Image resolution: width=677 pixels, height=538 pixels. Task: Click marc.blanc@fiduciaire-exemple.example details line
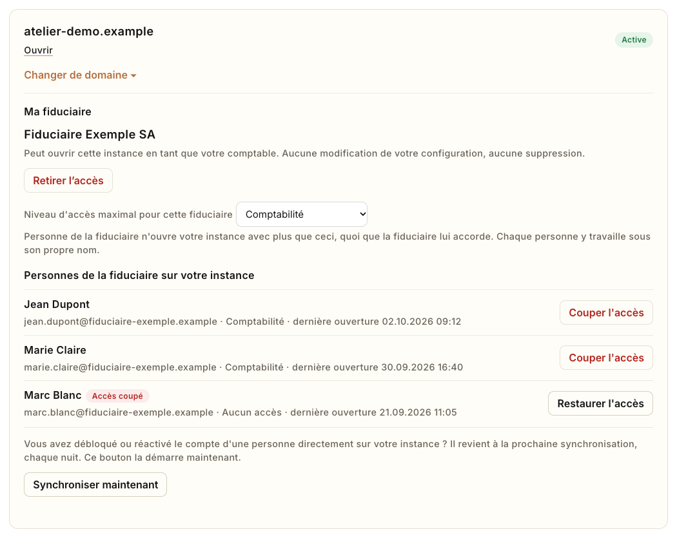point(240,412)
